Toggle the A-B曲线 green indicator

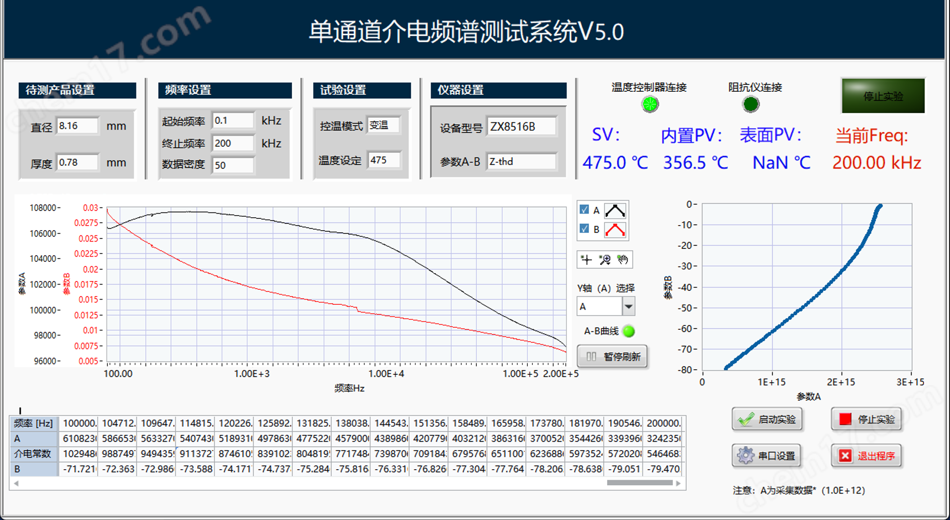[629, 331]
